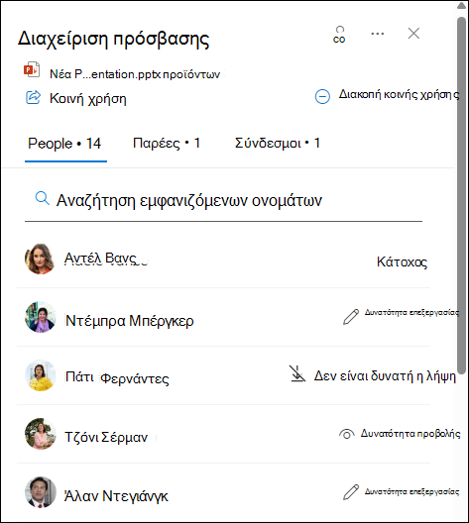Click the stop sharing minus circle icon
469x523 pixels.
pos(322,97)
